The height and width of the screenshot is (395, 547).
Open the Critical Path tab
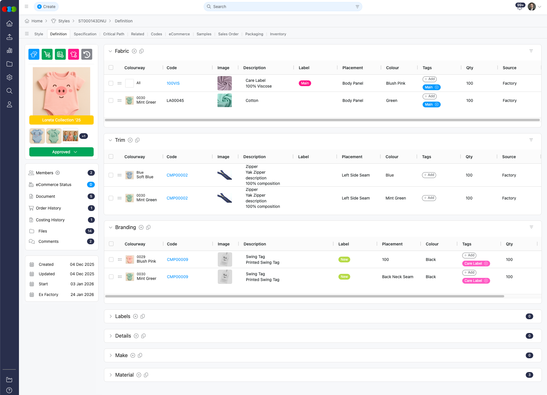pos(114,34)
